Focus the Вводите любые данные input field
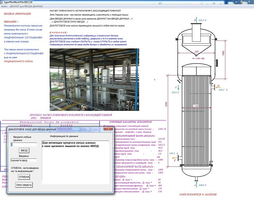Image resolution: width=254 pixels, height=203 pixels. pos(25,145)
